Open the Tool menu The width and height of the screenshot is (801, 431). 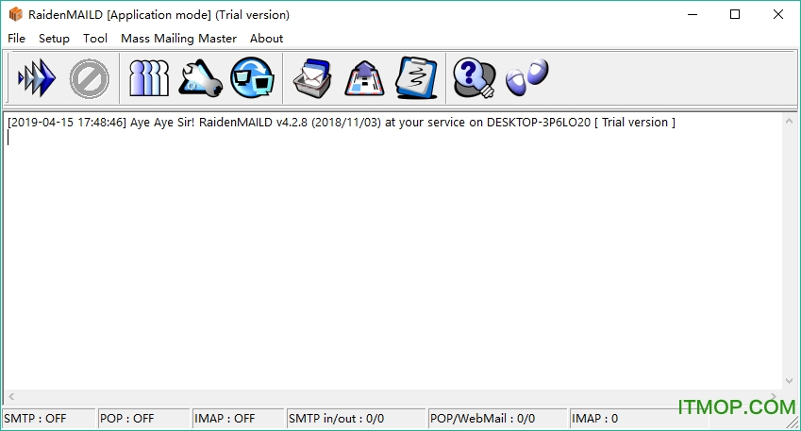(95, 39)
